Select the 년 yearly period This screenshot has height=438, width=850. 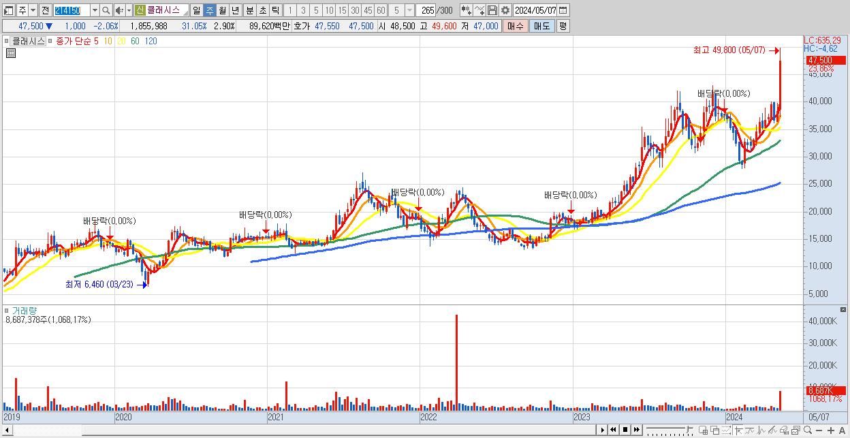(236, 10)
